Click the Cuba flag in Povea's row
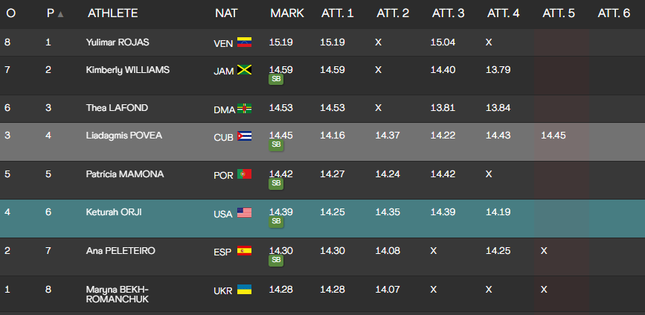This screenshot has width=645, height=315. point(244,136)
